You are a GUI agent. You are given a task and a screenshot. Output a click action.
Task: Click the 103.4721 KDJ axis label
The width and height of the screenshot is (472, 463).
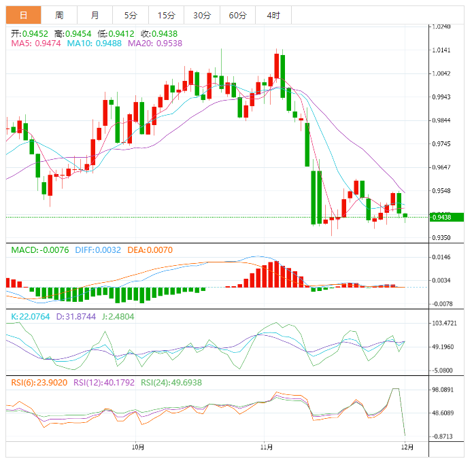tap(444, 324)
